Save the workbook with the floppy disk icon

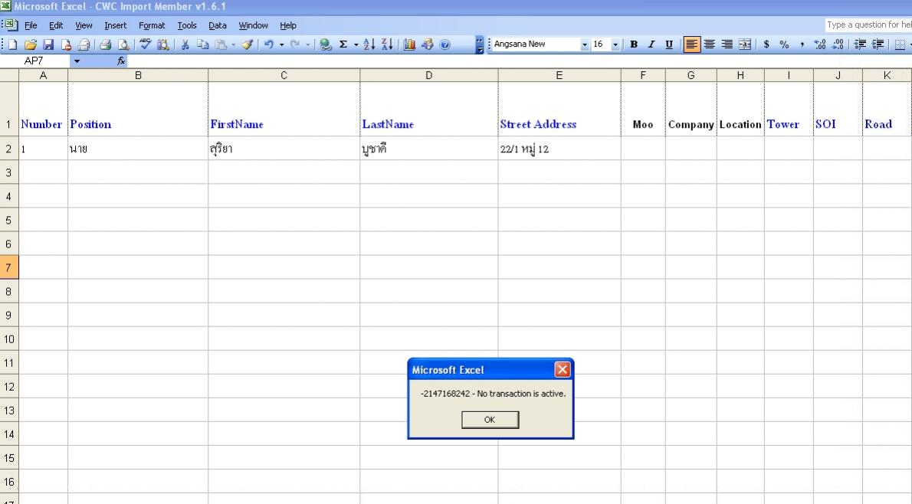point(48,44)
